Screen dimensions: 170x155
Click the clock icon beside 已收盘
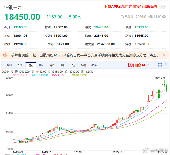122,17
